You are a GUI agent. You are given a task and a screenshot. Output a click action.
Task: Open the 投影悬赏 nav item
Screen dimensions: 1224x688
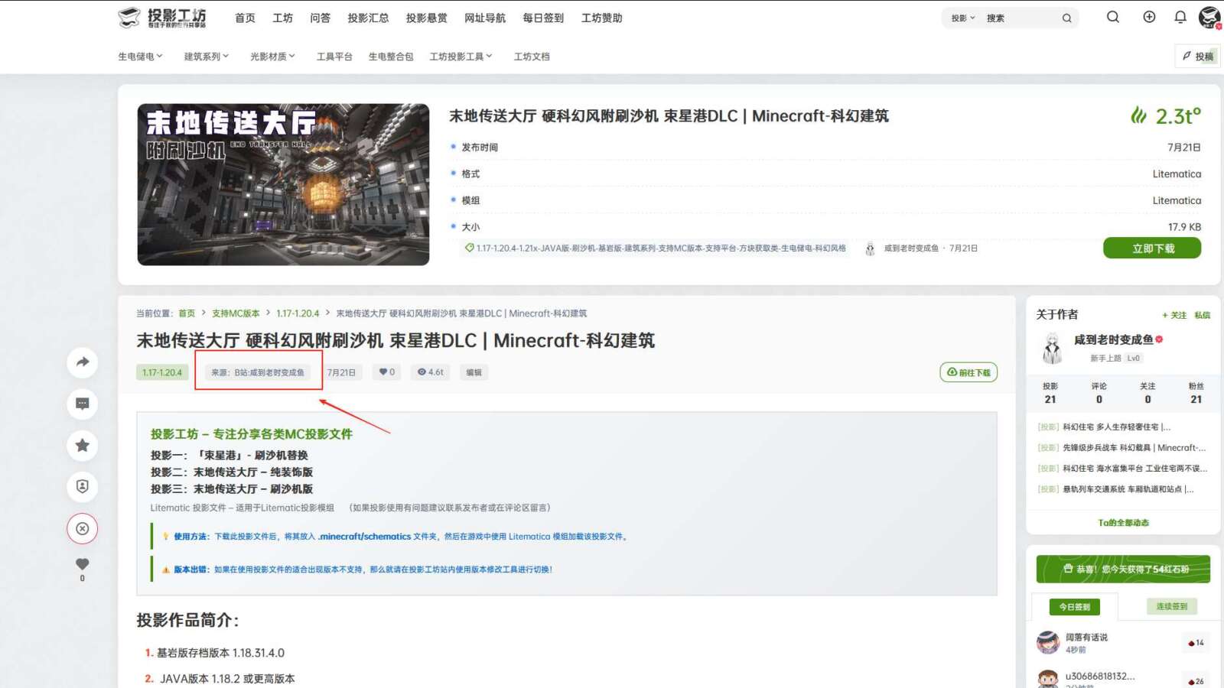pyautogui.click(x=426, y=18)
